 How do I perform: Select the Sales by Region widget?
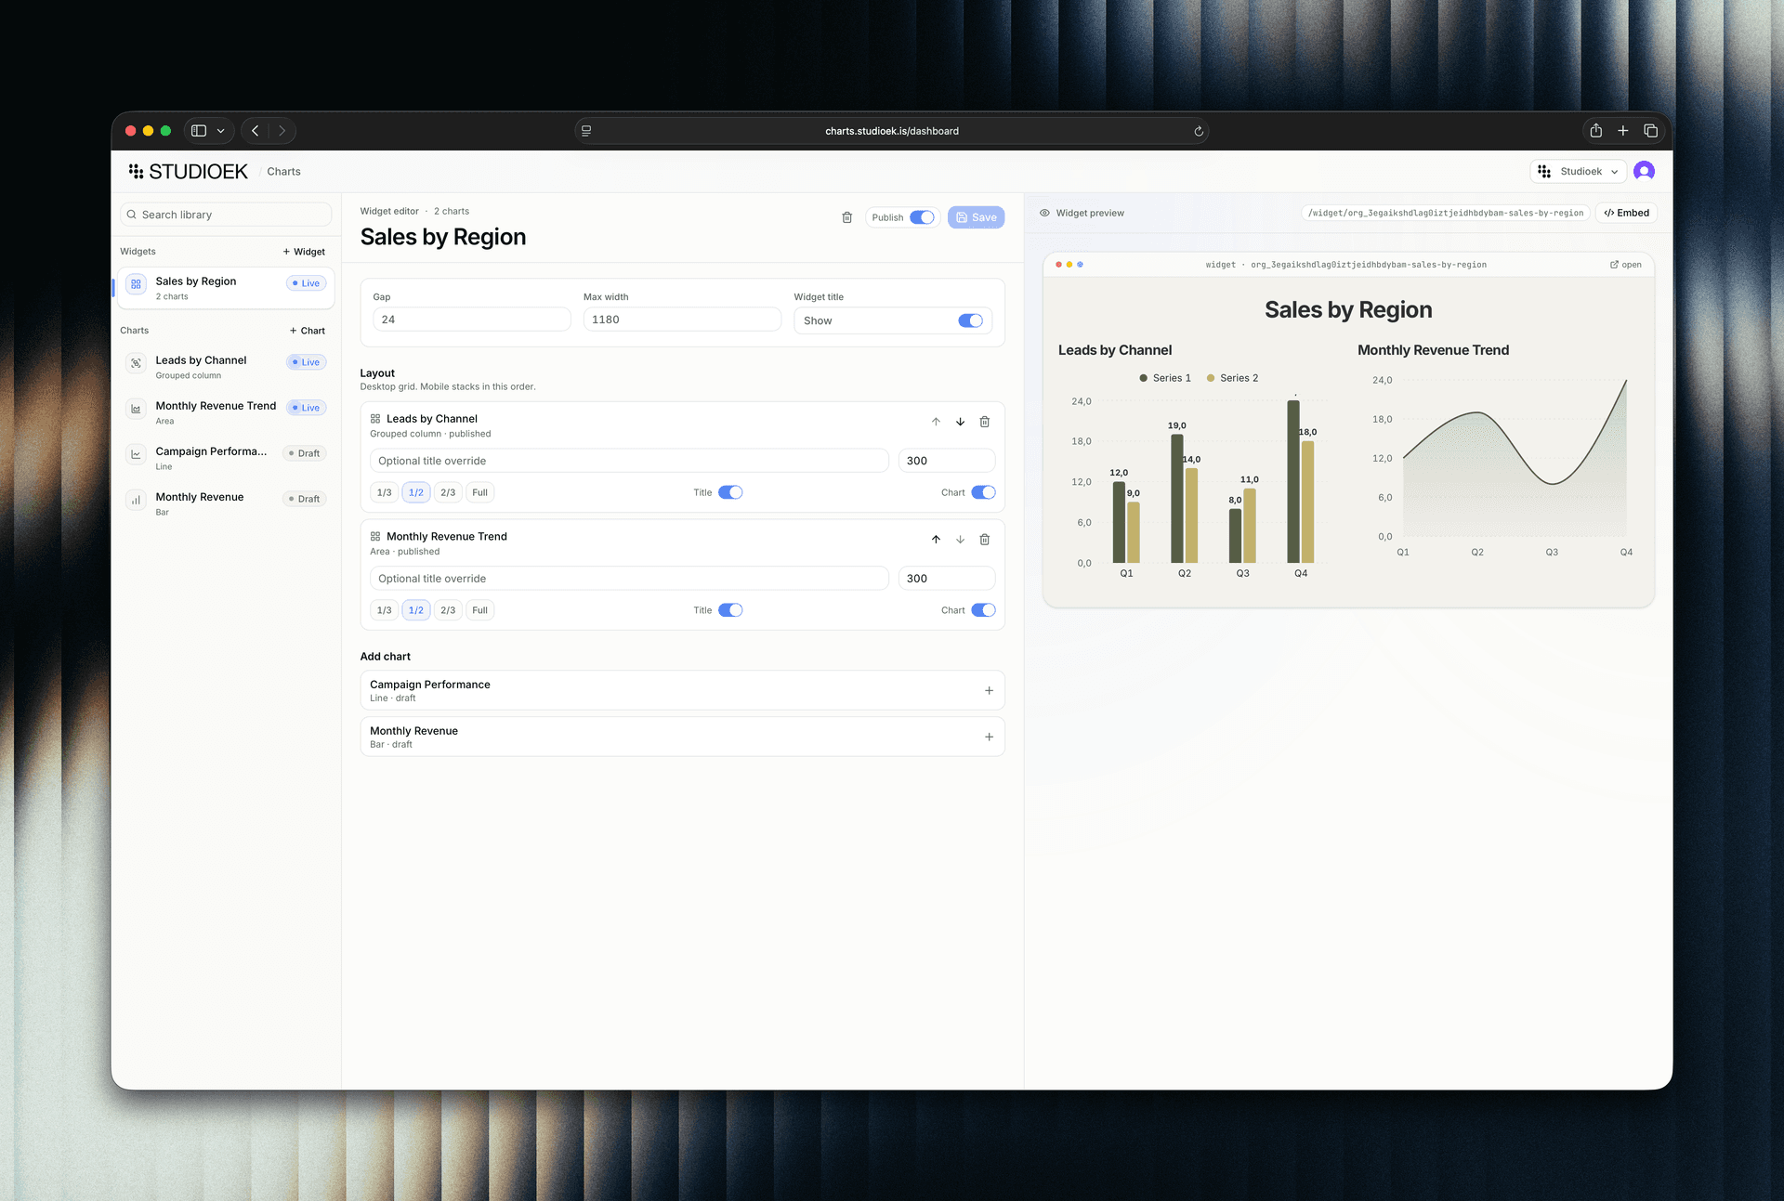click(226, 288)
